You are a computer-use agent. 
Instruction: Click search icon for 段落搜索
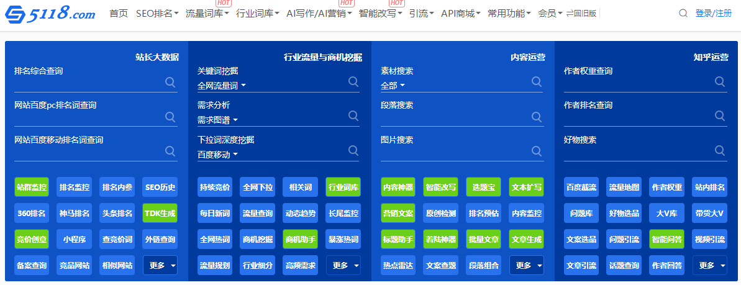537,116
